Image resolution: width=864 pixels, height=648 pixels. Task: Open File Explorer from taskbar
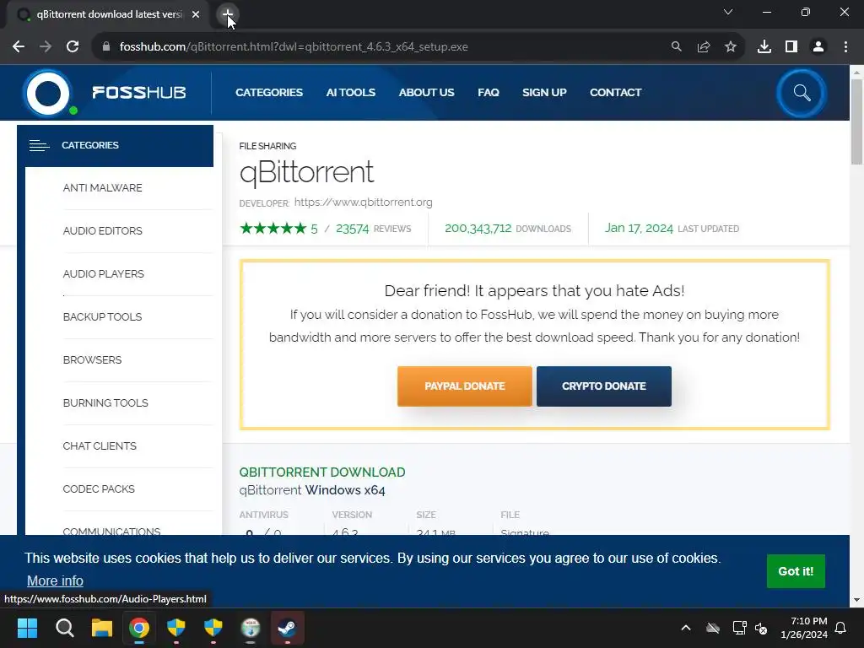click(102, 628)
